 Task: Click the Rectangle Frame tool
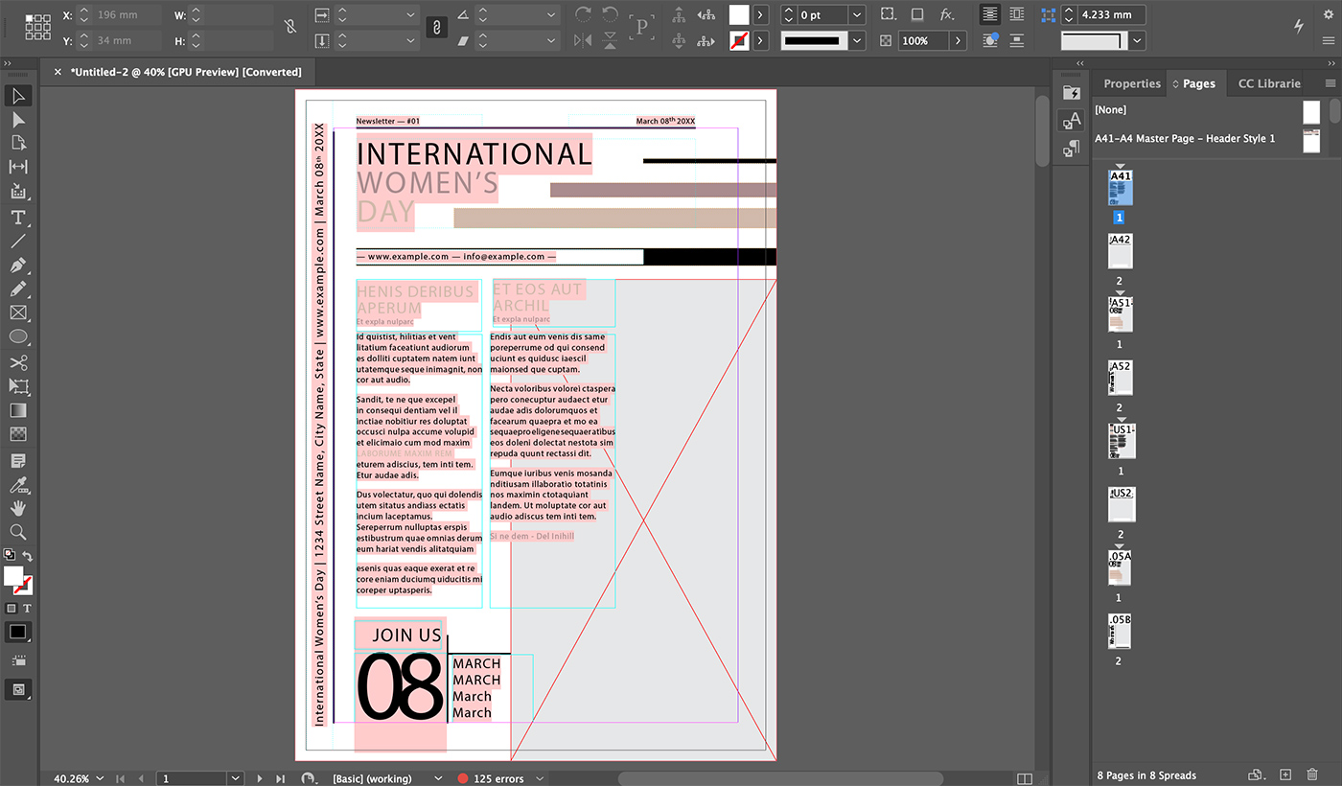coord(18,313)
